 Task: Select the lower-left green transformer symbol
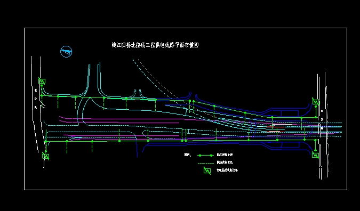46,156
